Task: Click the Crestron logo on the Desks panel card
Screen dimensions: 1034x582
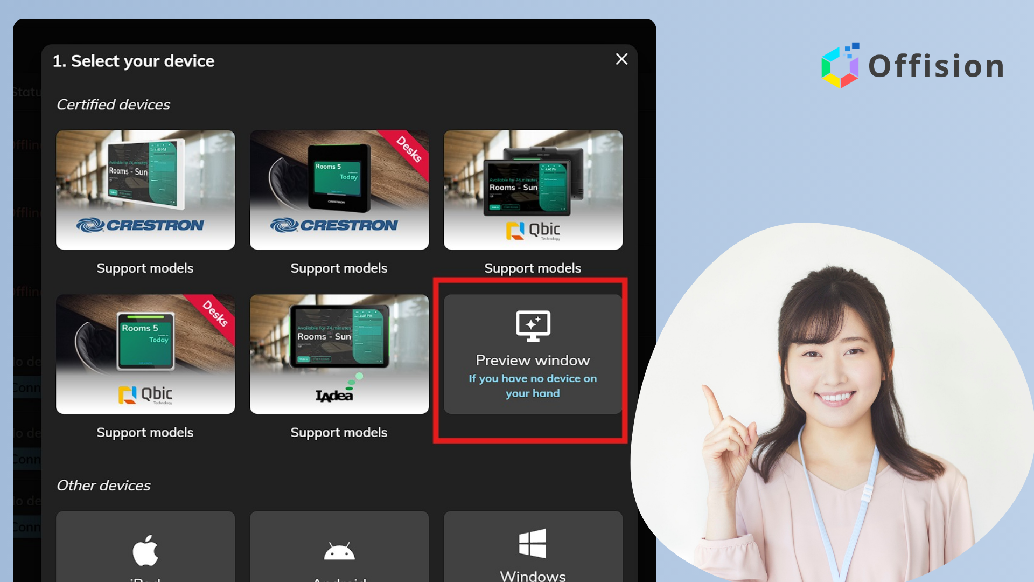Action: point(339,225)
